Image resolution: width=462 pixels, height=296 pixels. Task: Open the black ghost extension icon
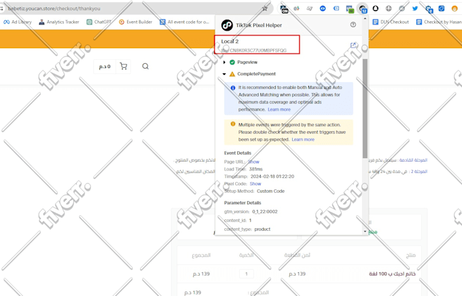pyautogui.click(x=375, y=9)
